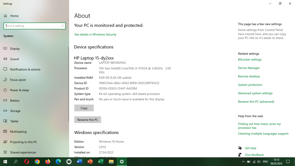This screenshot has width=295, height=166.
Task: Open taskbar search
Action: [16, 162]
